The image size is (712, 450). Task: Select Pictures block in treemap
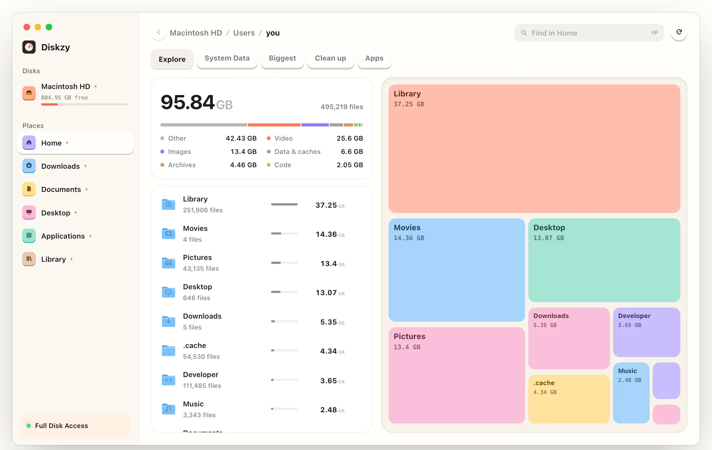457,375
